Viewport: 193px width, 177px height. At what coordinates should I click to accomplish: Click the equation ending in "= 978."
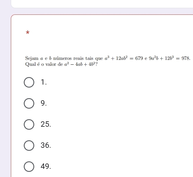coord(170,57)
